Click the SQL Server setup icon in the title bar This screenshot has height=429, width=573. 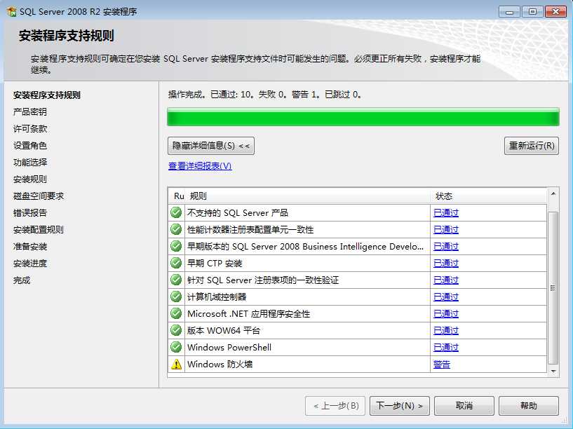11,12
